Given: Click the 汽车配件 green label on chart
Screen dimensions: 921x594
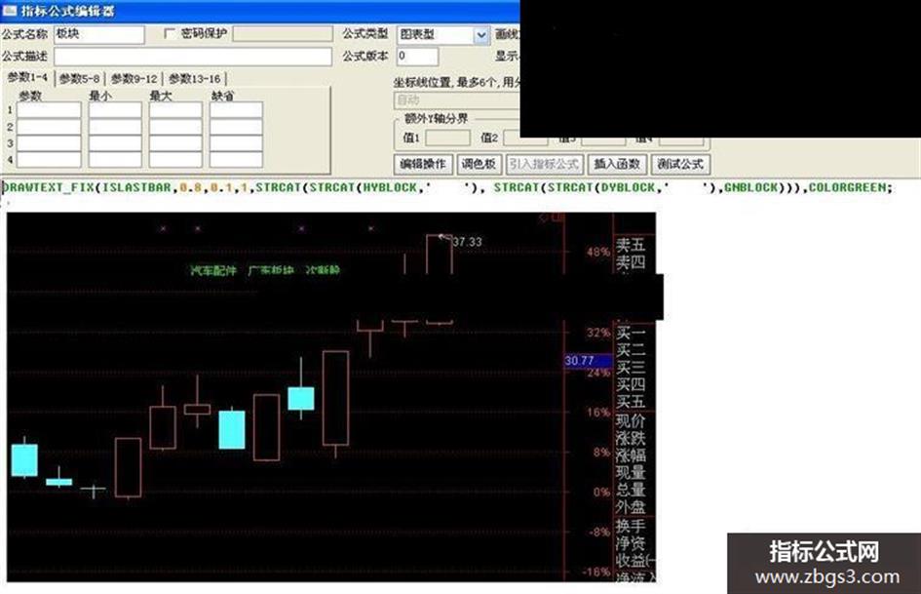Looking at the screenshot, I should 213,270.
